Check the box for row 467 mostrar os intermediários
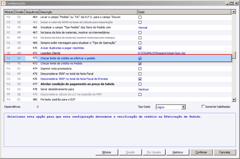The height and width of the screenshot is (159, 240). 140,33
